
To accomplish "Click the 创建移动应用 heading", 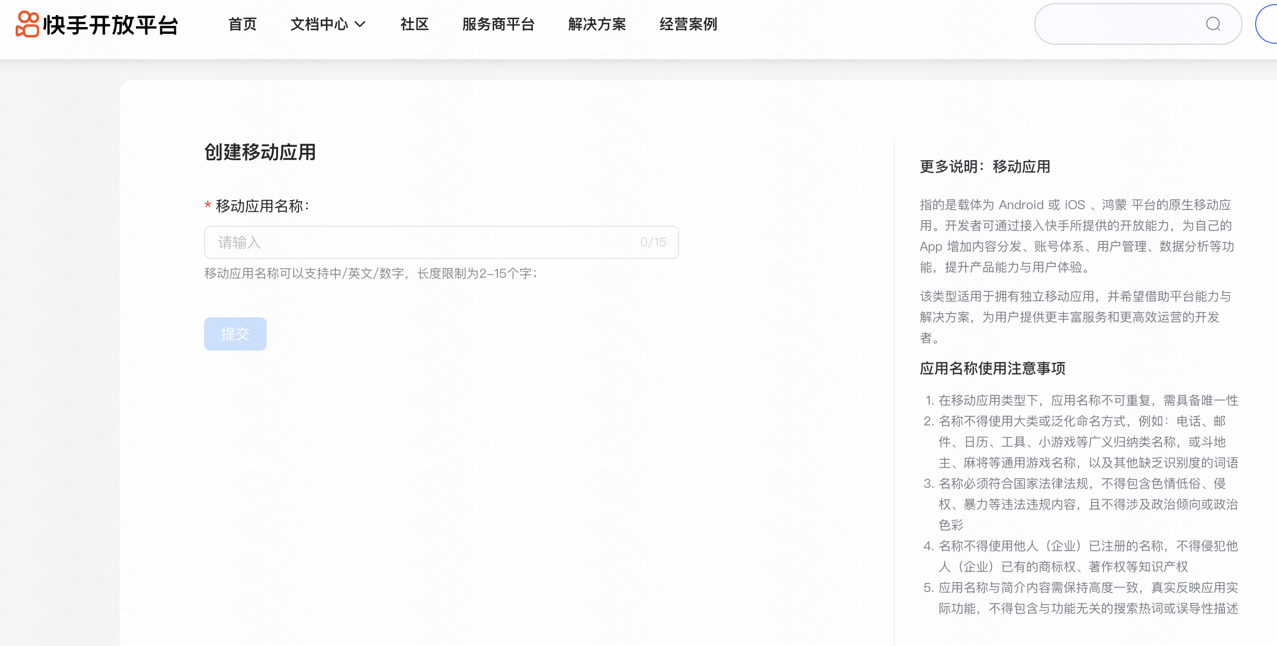I will point(260,152).
